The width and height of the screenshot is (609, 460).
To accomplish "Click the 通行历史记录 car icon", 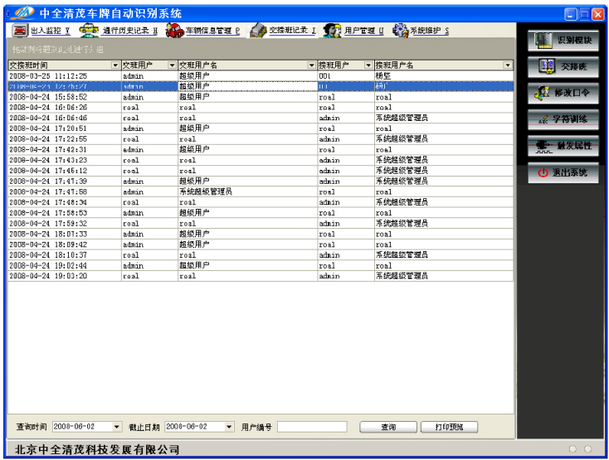I will tap(89, 31).
